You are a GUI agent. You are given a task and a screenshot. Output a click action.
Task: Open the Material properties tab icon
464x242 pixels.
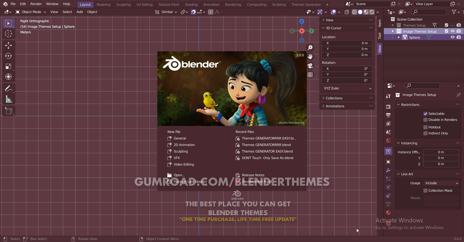pos(388,213)
